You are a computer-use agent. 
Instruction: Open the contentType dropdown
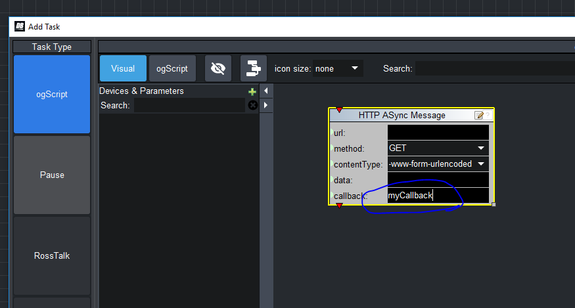[438, 164]
